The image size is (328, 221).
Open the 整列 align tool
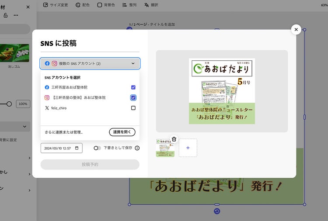[x=129, y=5]
